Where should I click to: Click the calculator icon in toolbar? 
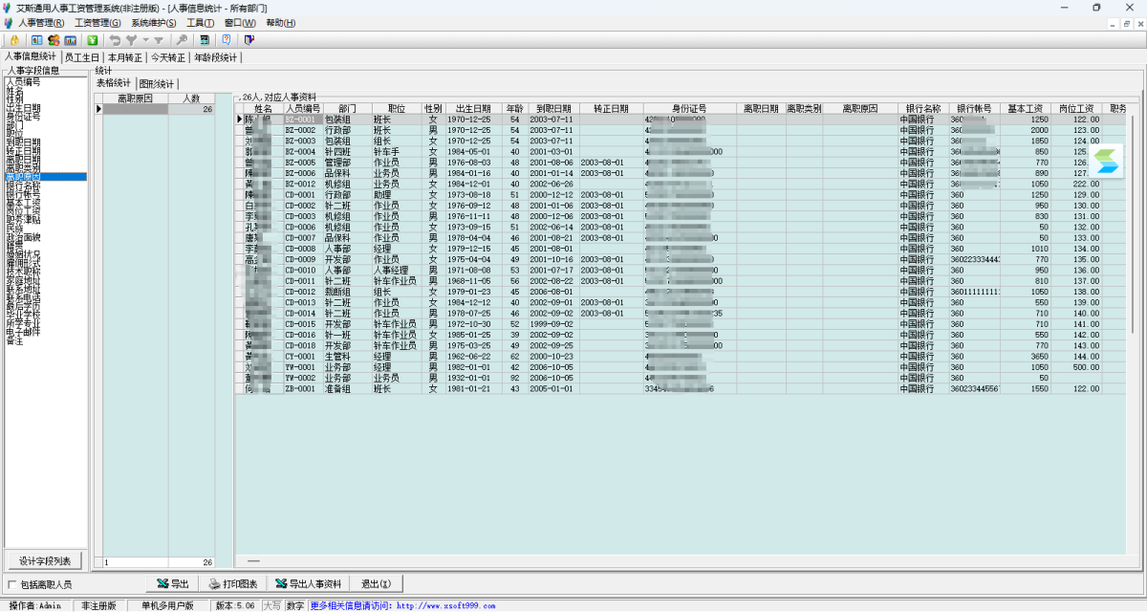coord(205,40)
